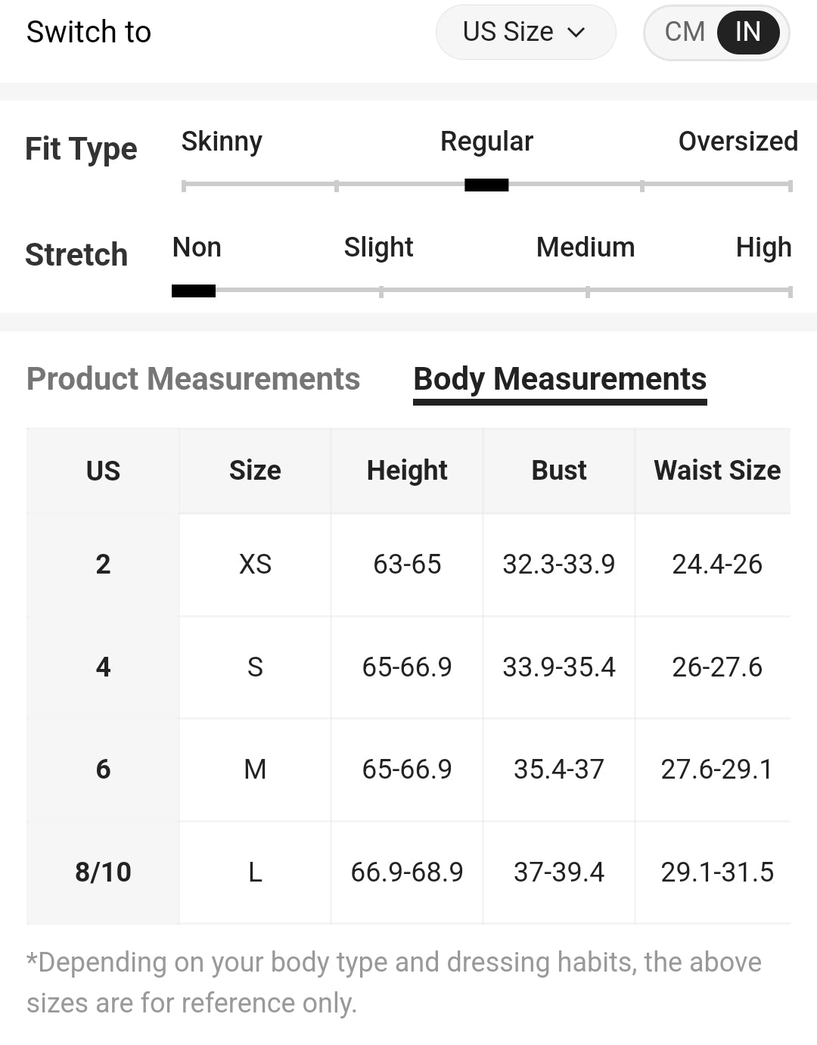817x1045 pixels.
Task: Select the US 8/10 row header
Action: 103,872
